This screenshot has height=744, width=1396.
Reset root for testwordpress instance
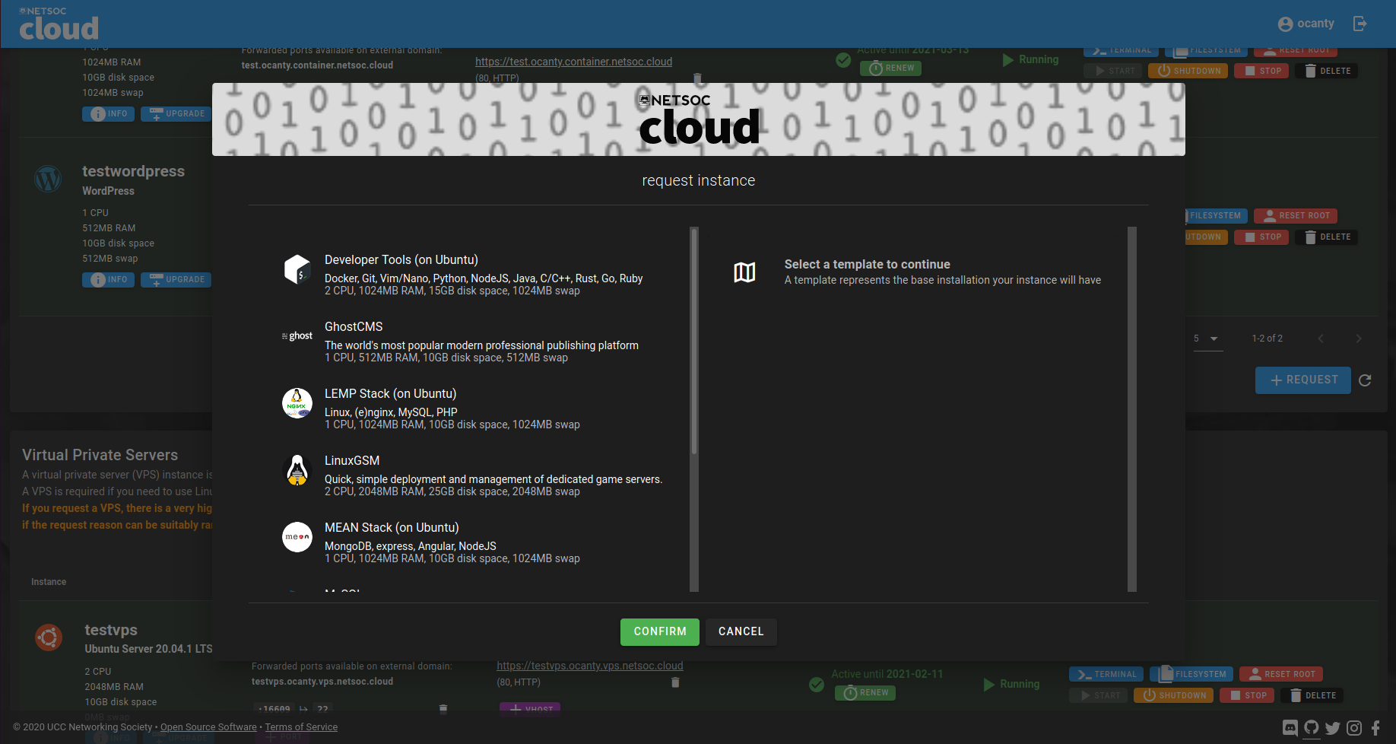coord(1296,216)
